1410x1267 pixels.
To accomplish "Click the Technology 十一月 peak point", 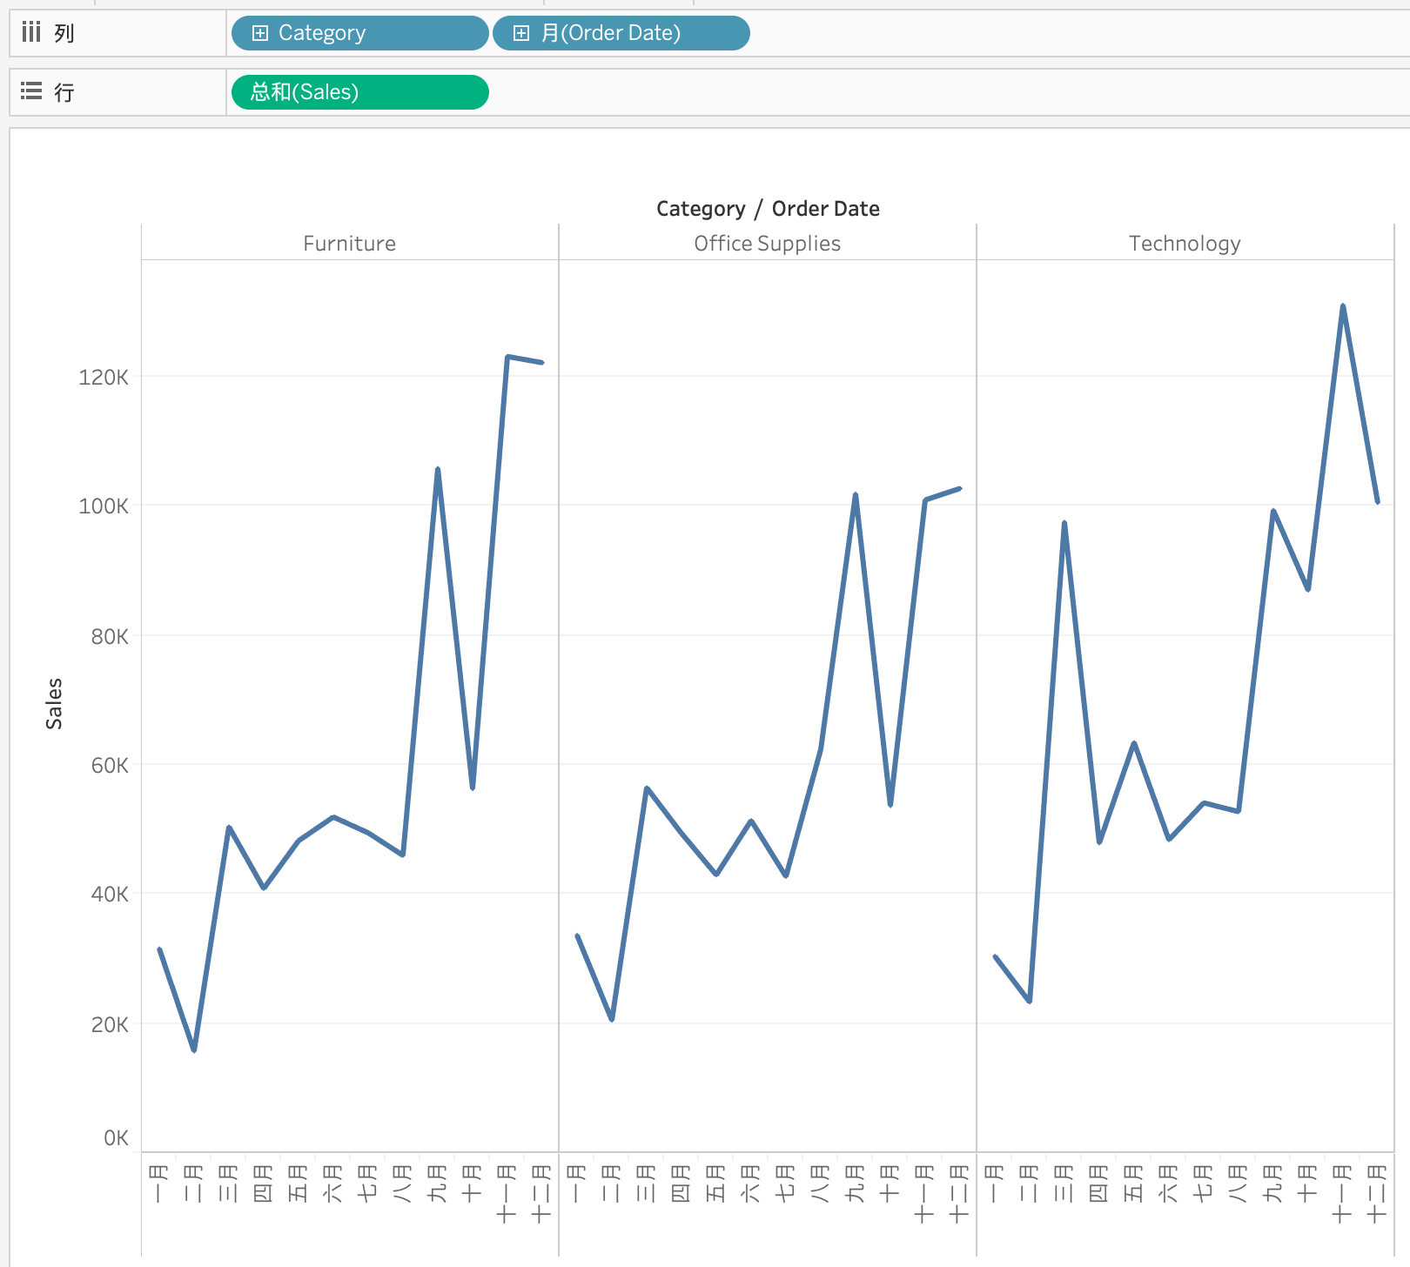I will click(1343, 305).
